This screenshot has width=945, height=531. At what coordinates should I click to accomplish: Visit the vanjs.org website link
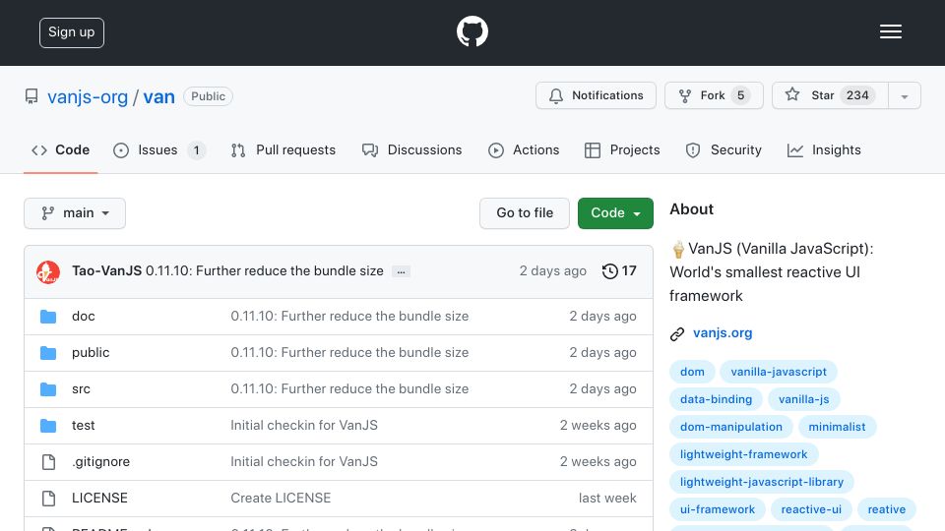722,333
